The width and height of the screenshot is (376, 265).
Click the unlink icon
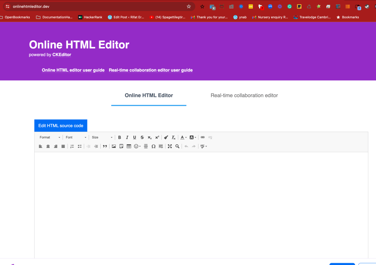pyautogui.click(x=210, y=137)
